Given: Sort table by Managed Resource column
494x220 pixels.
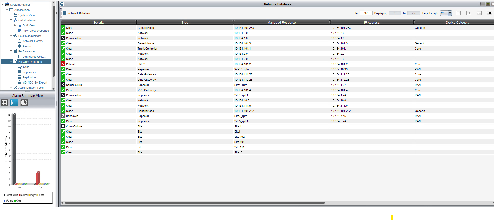Looking at the screenshot, I should pos(282,23).
